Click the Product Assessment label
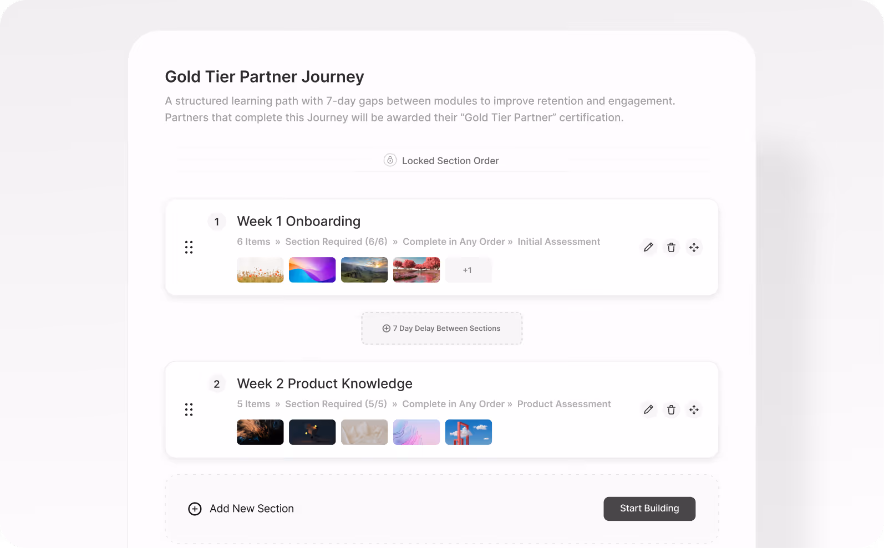Viewport: 884px width, 548px height. coord(564,404)
